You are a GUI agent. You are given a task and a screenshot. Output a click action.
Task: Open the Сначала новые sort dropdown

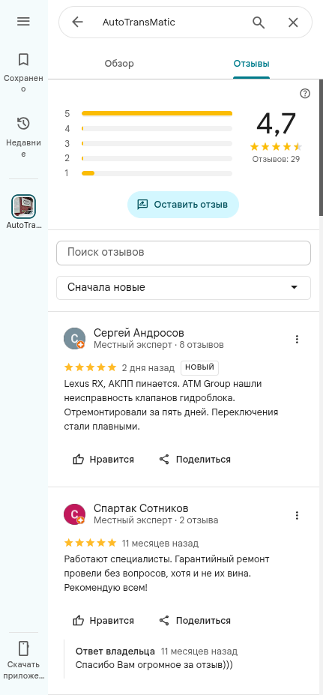click(x=184, y=288)
